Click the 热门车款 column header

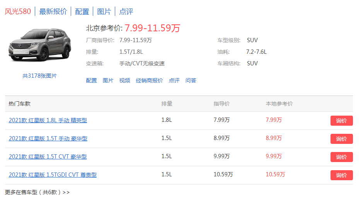click(x=20, y=104)
